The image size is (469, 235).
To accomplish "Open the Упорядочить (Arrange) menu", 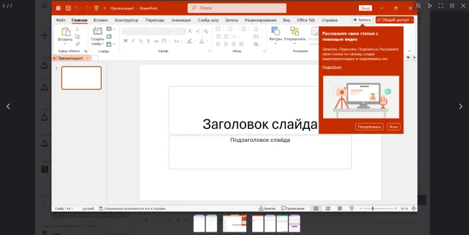I will point(294,36).
